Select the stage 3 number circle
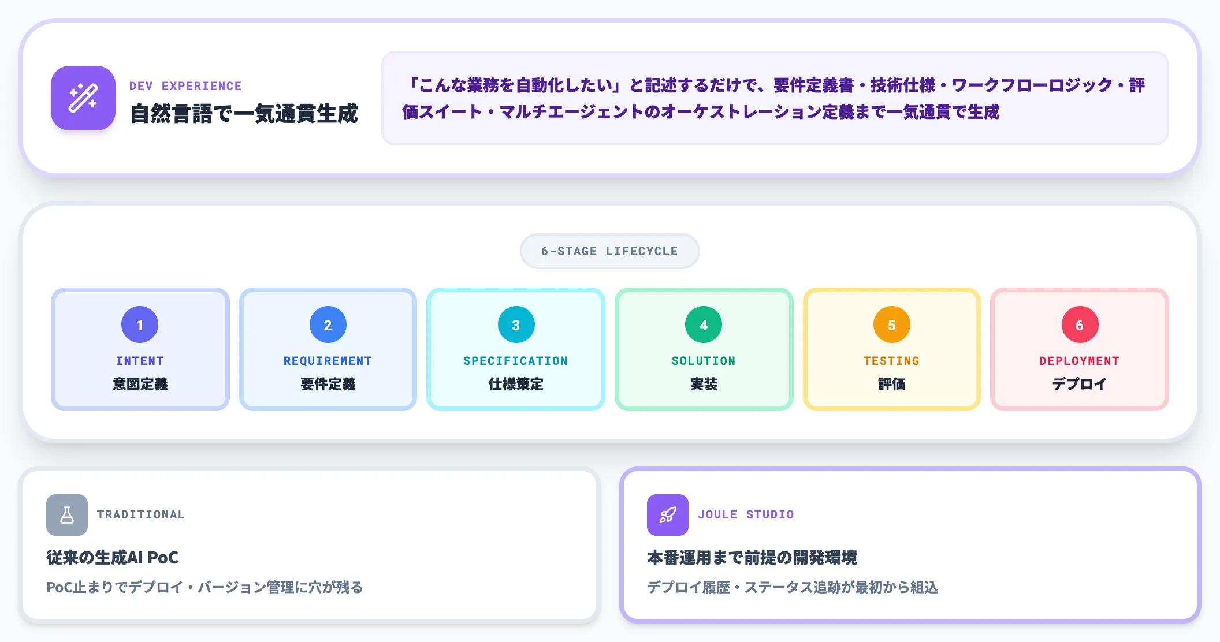Viewport: 1220px width, 642px height. coord(516,324)
